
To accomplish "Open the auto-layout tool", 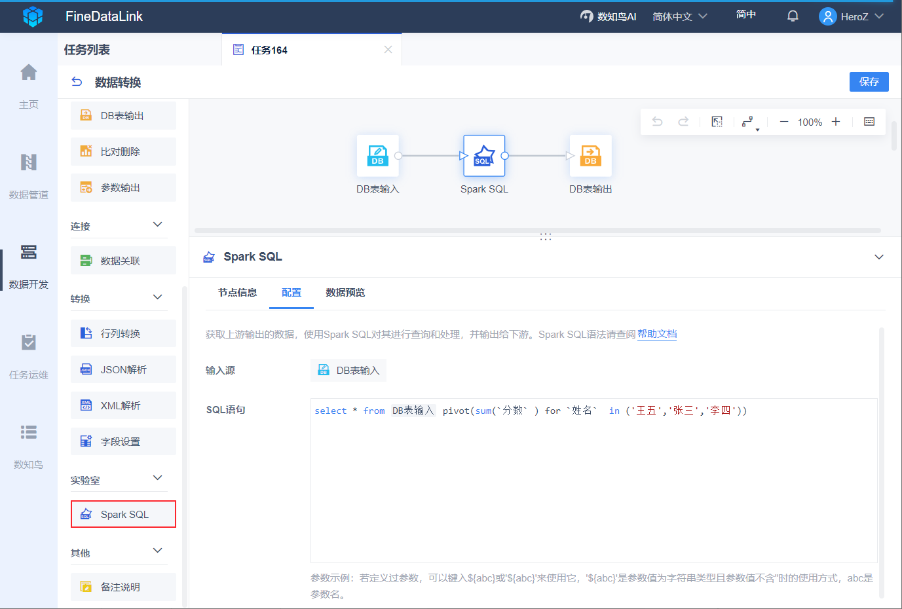I will point(749,122).
